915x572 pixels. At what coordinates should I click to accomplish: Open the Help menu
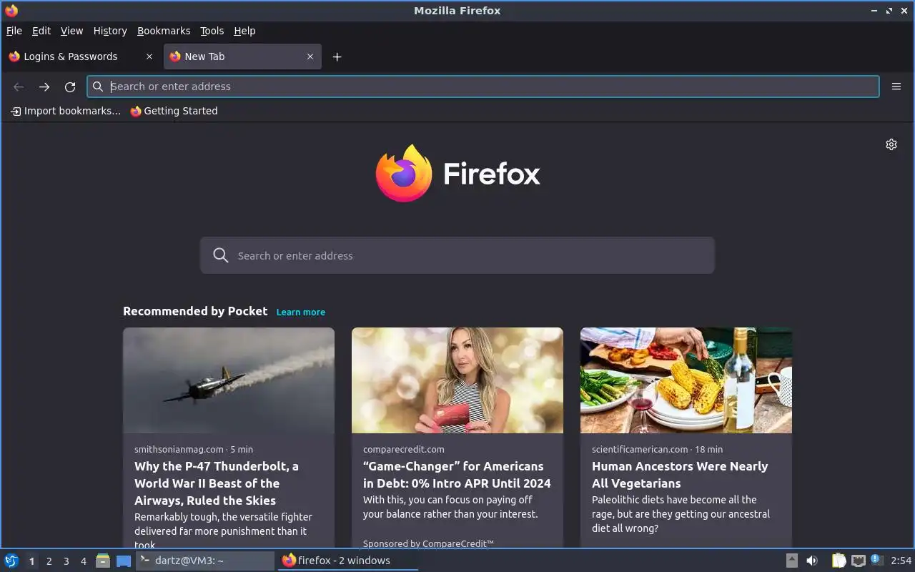(244, 31)
